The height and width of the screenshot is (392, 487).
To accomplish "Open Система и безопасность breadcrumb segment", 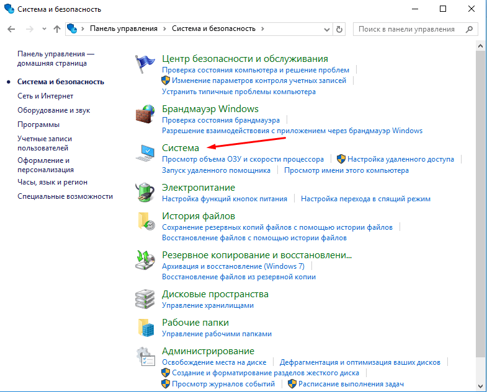I will coord(213,28).
